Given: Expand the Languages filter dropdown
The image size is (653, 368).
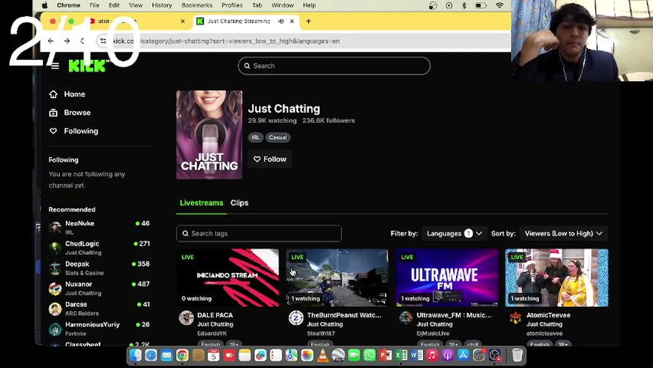Looking at the screenshot, I should coord(454,234).
